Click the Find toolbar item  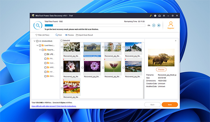tap(58, 35)
